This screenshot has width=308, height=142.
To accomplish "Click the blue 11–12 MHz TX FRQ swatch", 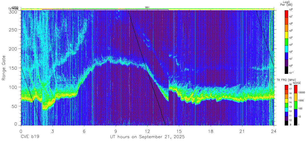I will pyautogui.click(x=286, y=114).
